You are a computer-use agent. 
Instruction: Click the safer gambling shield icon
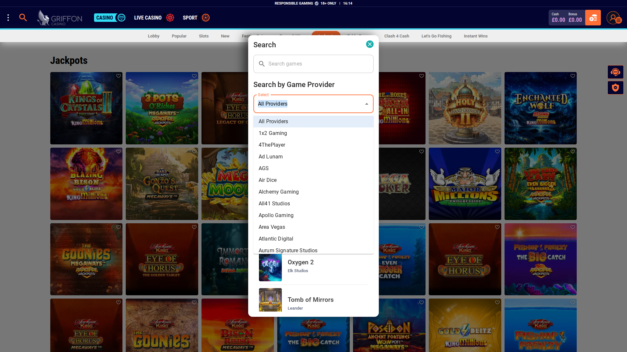616,87
